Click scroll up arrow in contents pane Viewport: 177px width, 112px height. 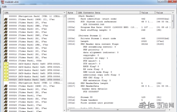pos(173,12)
